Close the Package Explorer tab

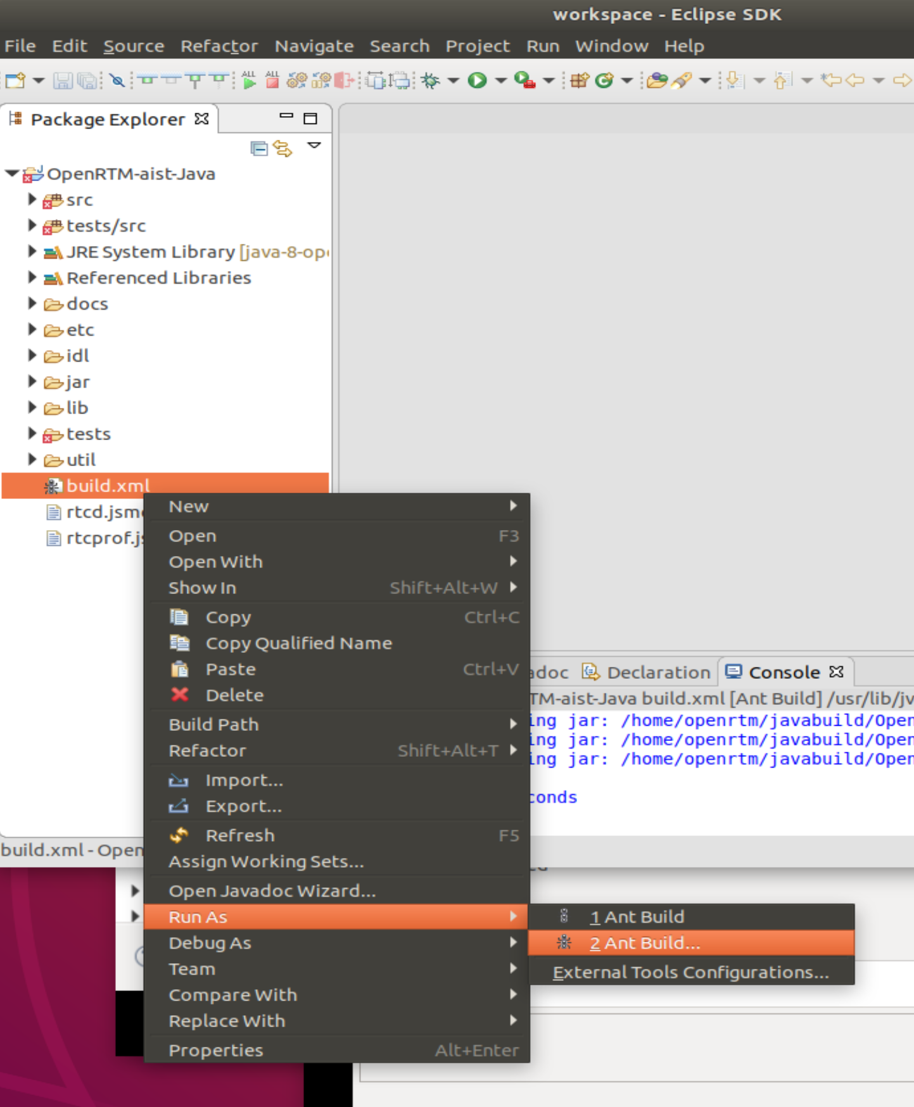pyautogui.click(x=201, y=118)
